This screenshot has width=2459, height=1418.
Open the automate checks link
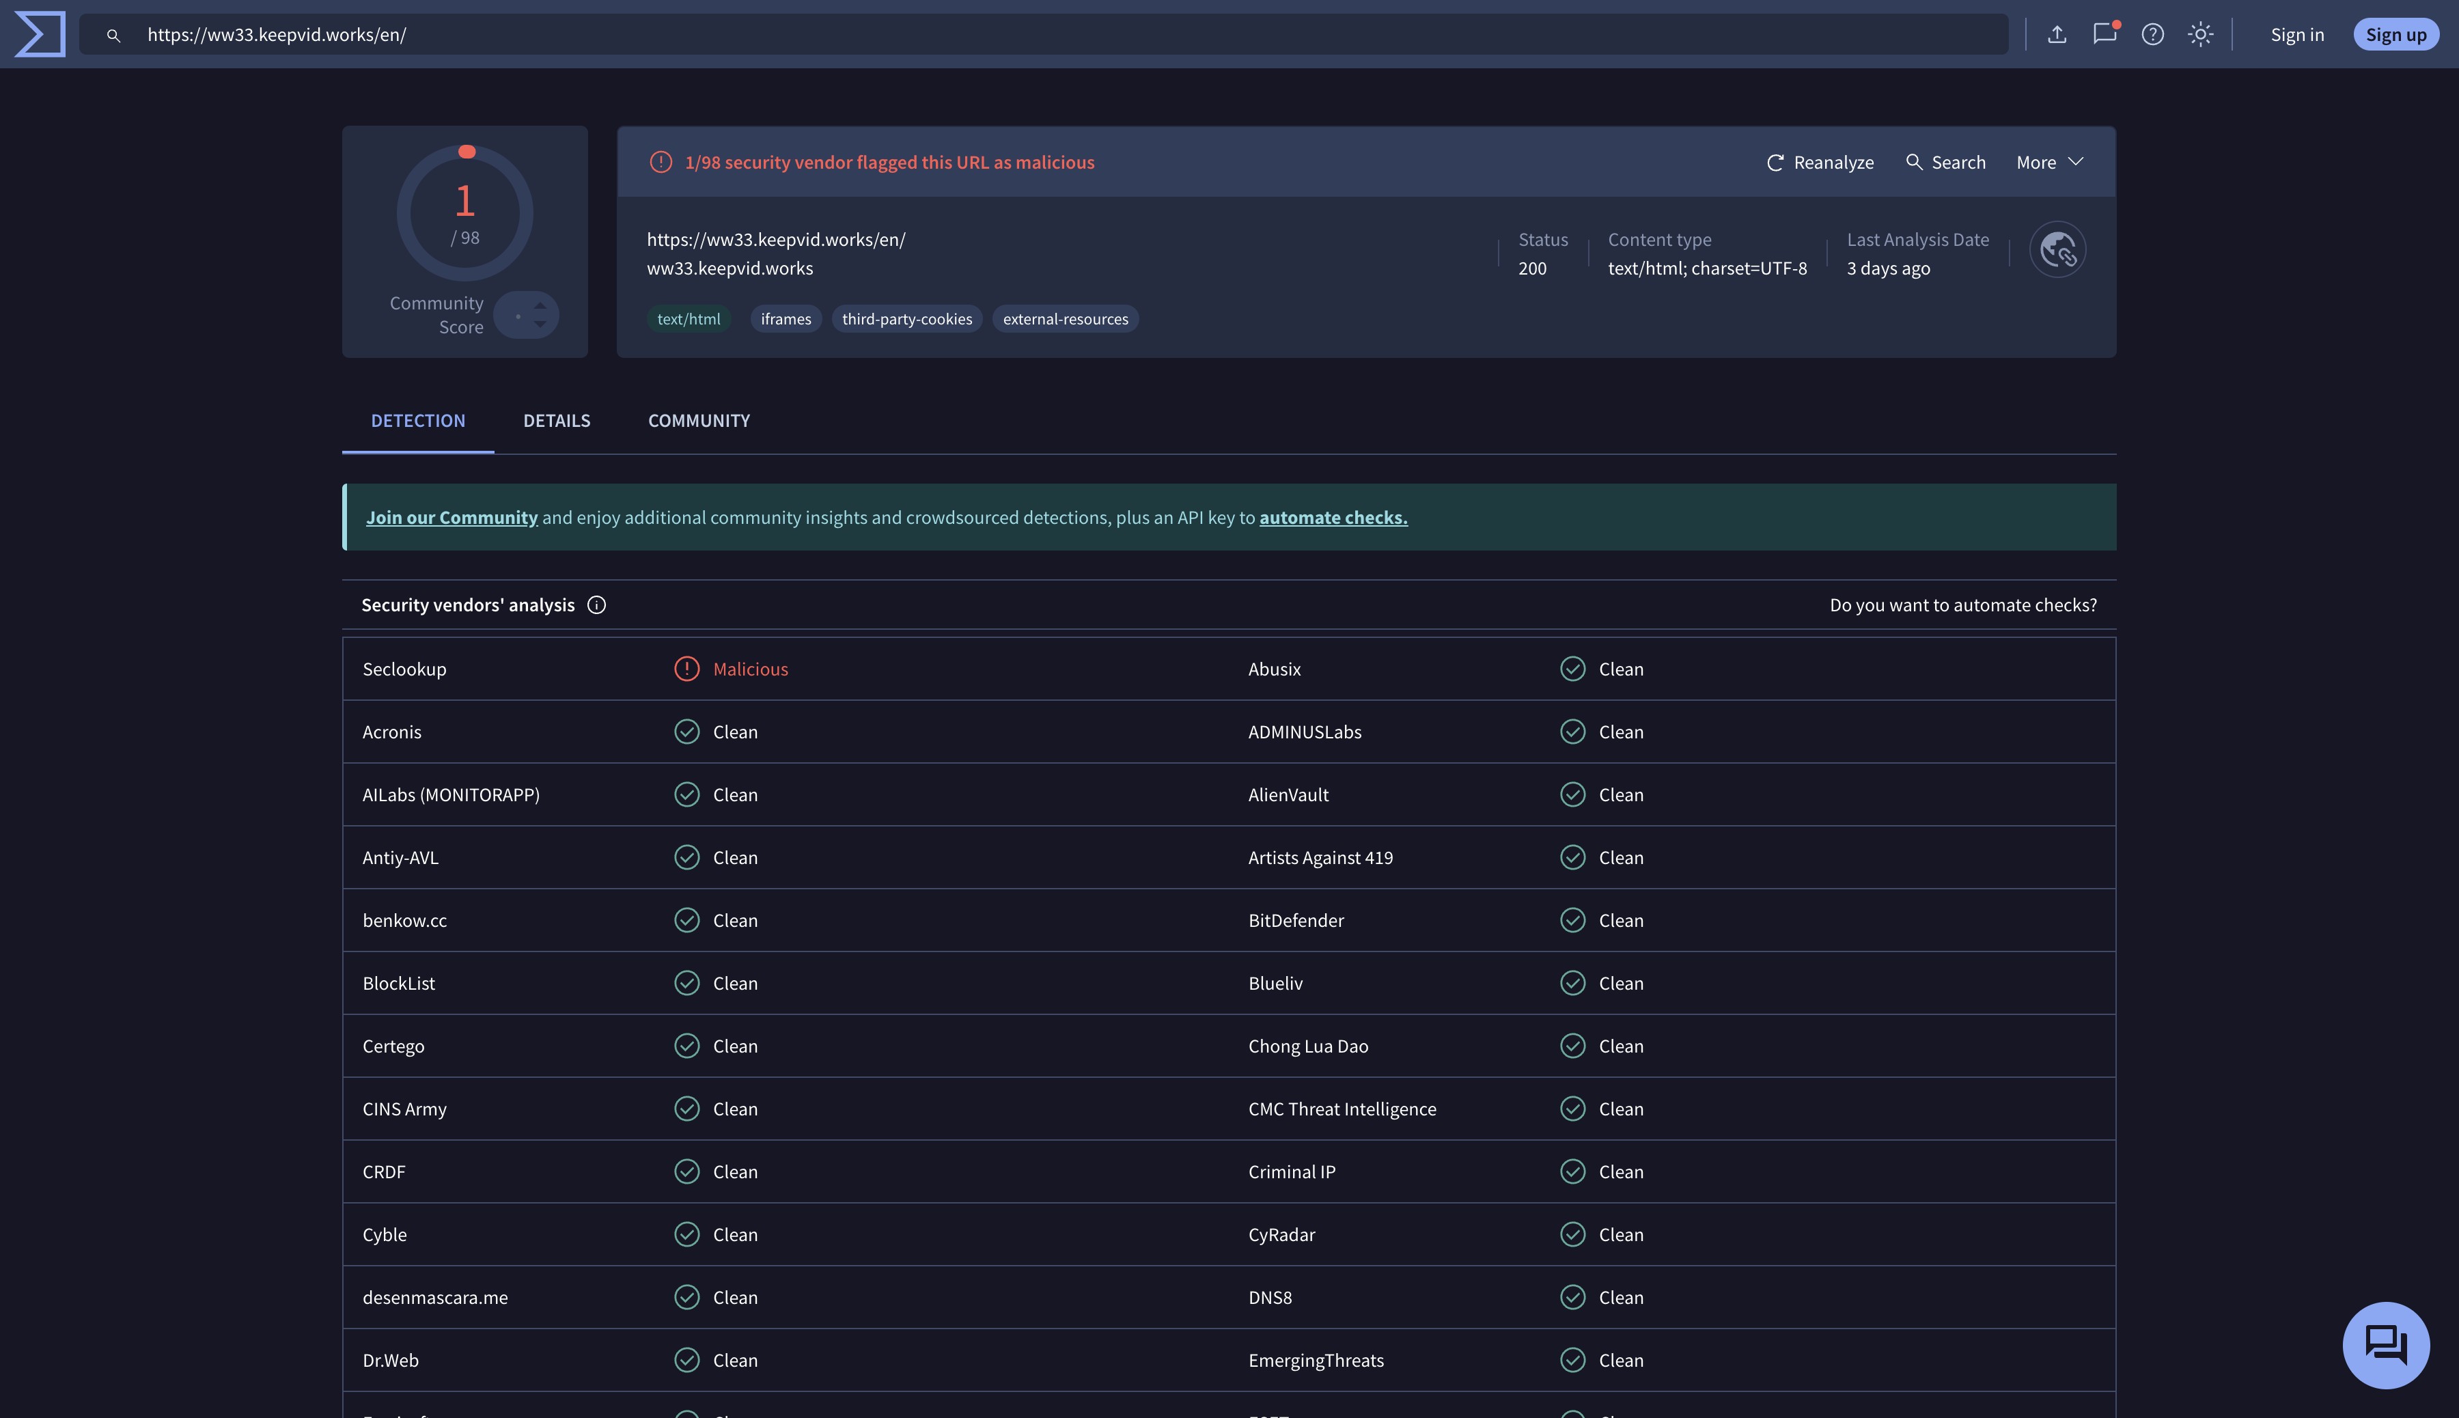(1333, 517)
